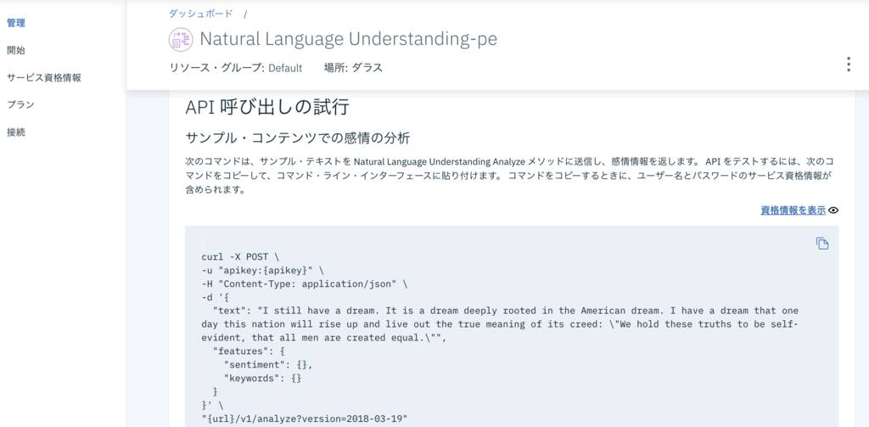Click the "keywords": {} code line
Screen dimensions: 869x427
pos(263,379)
